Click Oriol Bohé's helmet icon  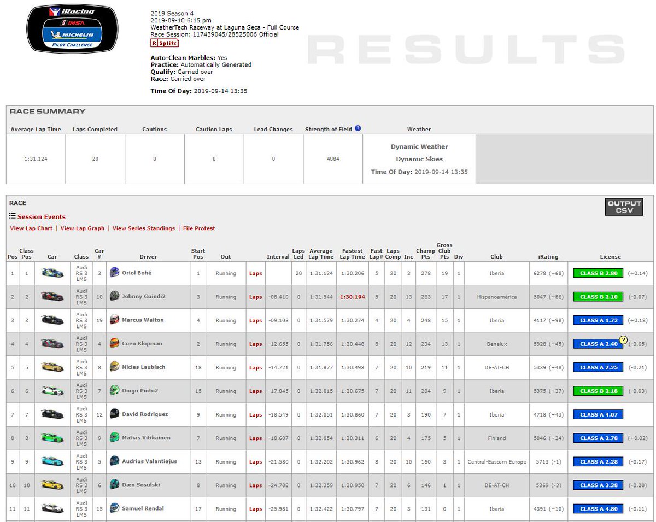click(114, 272)
